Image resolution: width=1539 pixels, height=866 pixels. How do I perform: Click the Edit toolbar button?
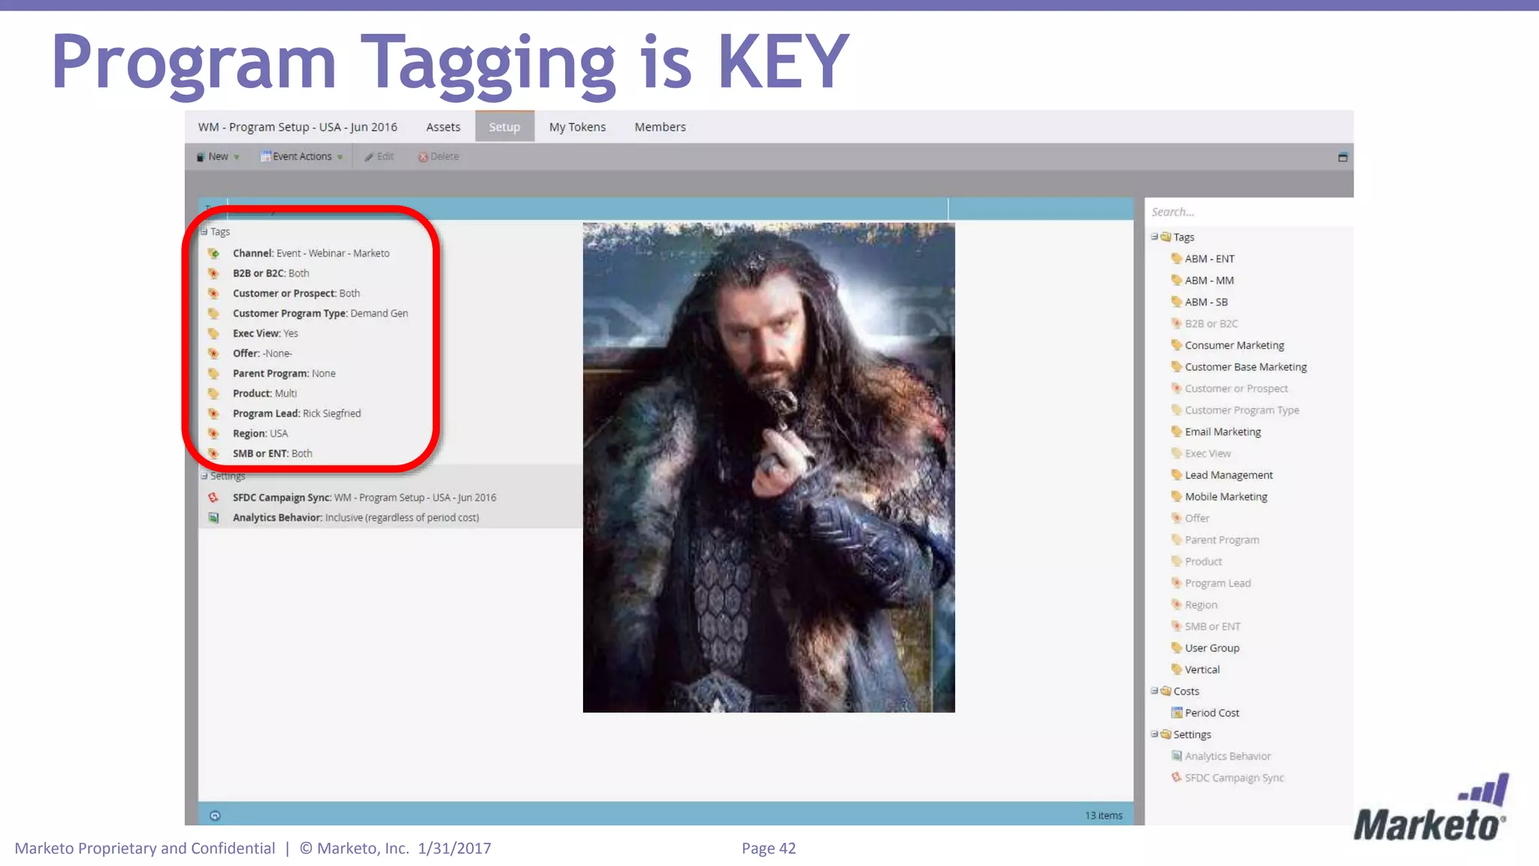379,156
